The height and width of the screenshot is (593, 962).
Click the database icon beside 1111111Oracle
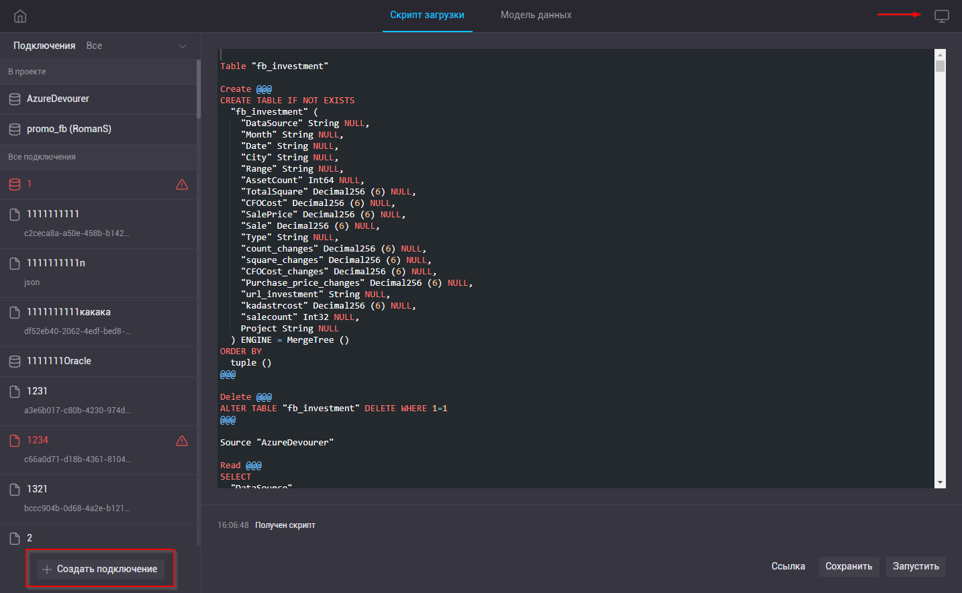coord(15,362)
